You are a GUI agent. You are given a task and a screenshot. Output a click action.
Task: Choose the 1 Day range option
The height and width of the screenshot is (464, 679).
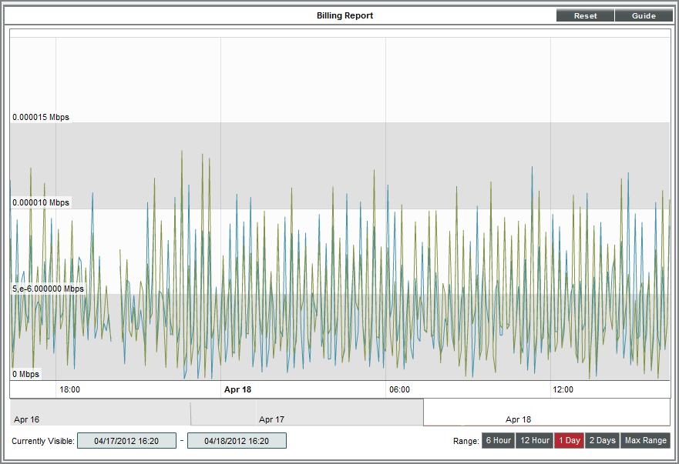[570, 440]
